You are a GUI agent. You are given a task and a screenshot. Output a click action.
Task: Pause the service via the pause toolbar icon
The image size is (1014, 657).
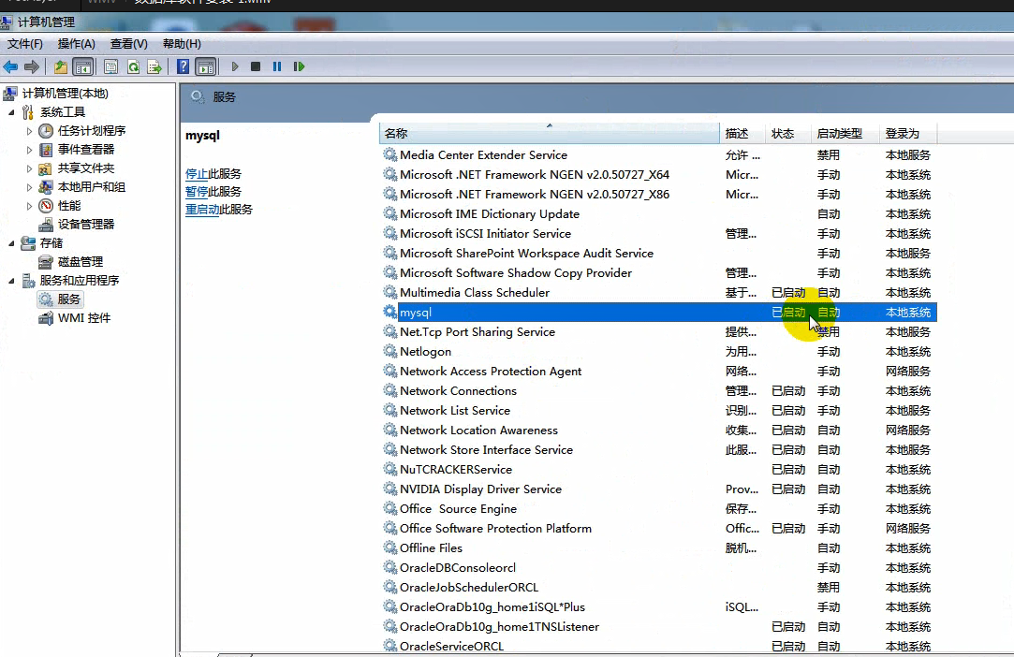(276, 66)
